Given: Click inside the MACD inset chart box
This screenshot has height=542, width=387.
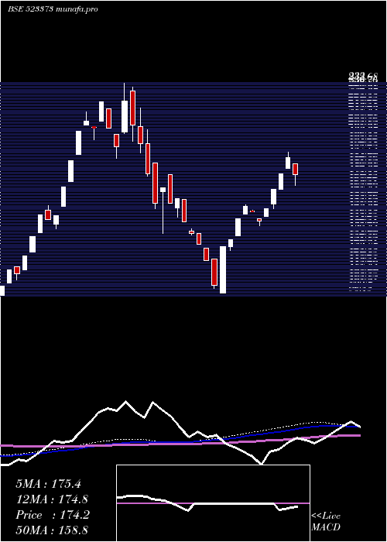Looking at the screenshot, I should (213, 503).
